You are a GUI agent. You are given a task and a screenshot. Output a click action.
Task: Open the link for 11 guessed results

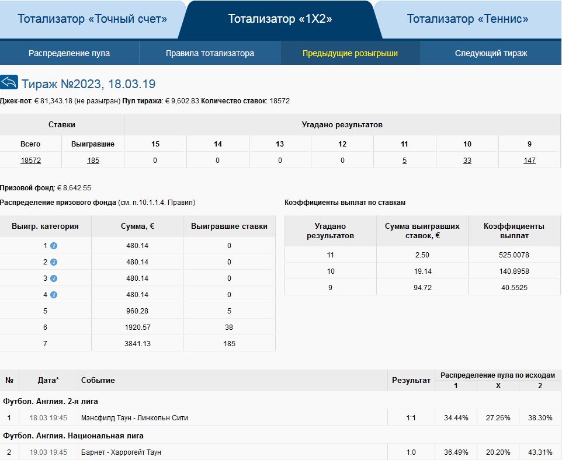point(404,161)
